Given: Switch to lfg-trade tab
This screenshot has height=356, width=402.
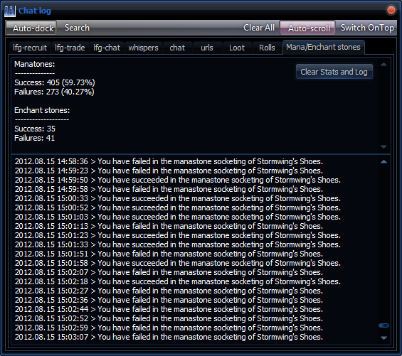Looking at the screenshot, I should pos(70,48).
